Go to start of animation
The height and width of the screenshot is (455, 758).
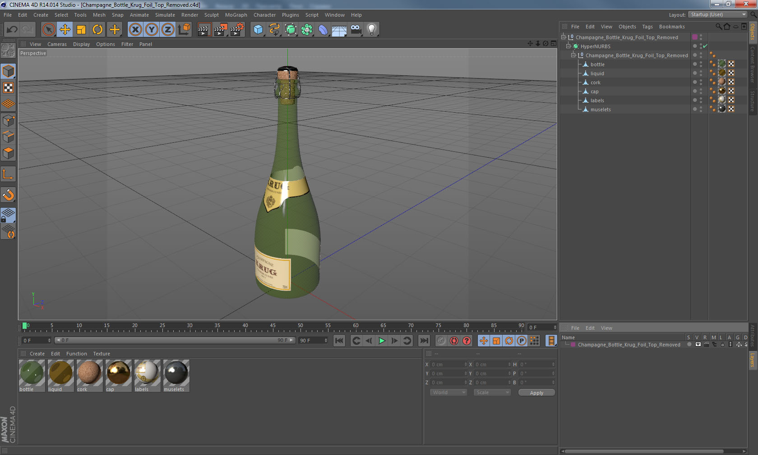tap(339, 341)
